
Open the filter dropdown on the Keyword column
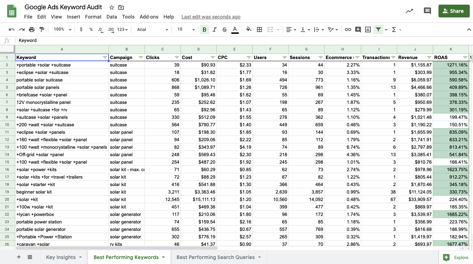click(x=105, y=57)
